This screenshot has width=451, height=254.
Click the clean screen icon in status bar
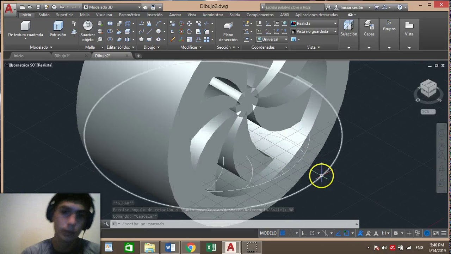click(x=436, y=233)
